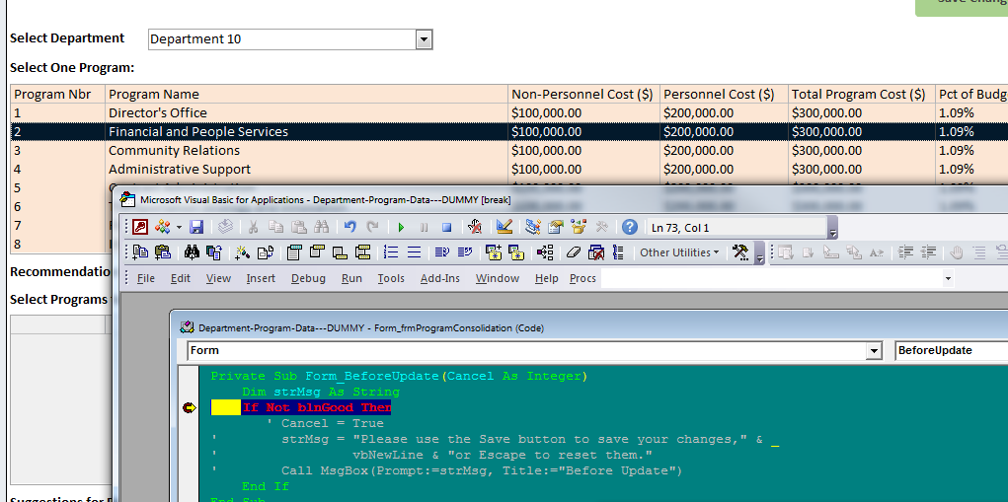Expand the Procs combo box arrow
This screenshot has width=1008, height=502.
[x=948, y=279]
